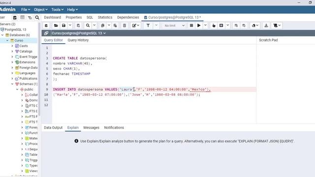
Task: Collapse the Curso database node
Action: click(x=7, y=40)
